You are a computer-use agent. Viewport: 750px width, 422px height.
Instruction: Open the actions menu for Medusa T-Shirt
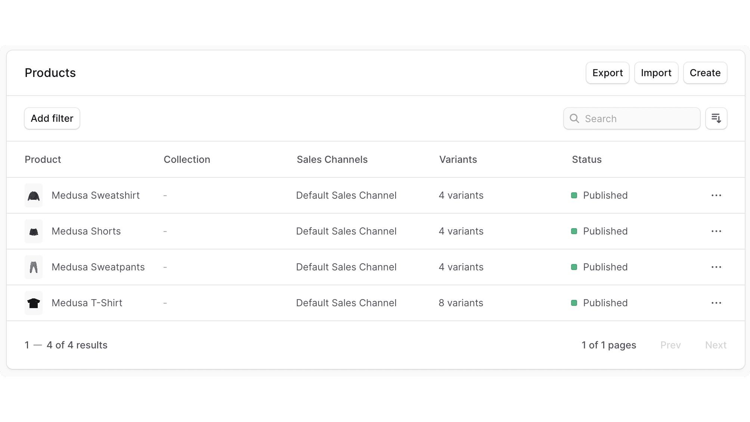tap(716, 303)
